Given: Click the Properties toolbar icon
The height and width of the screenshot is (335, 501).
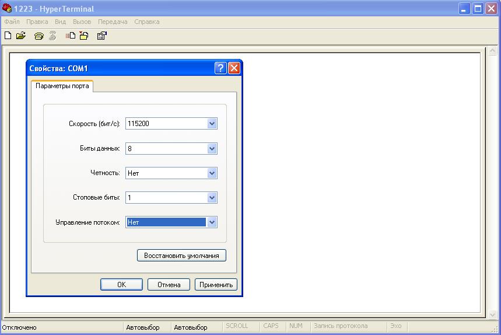Looking at the screenshot, I should pyautogui.click(x=101, y=36).
